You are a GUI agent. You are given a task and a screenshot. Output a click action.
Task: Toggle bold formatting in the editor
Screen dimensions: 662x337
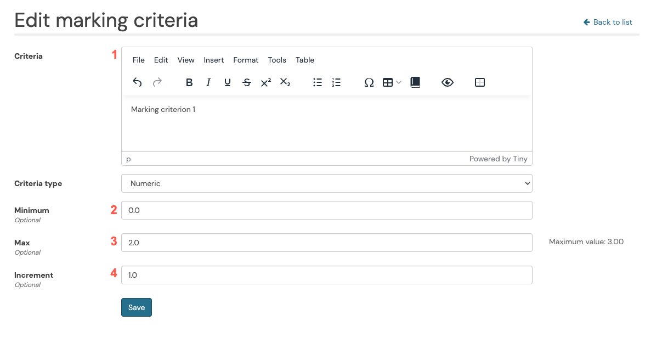(x=189, y=82)
